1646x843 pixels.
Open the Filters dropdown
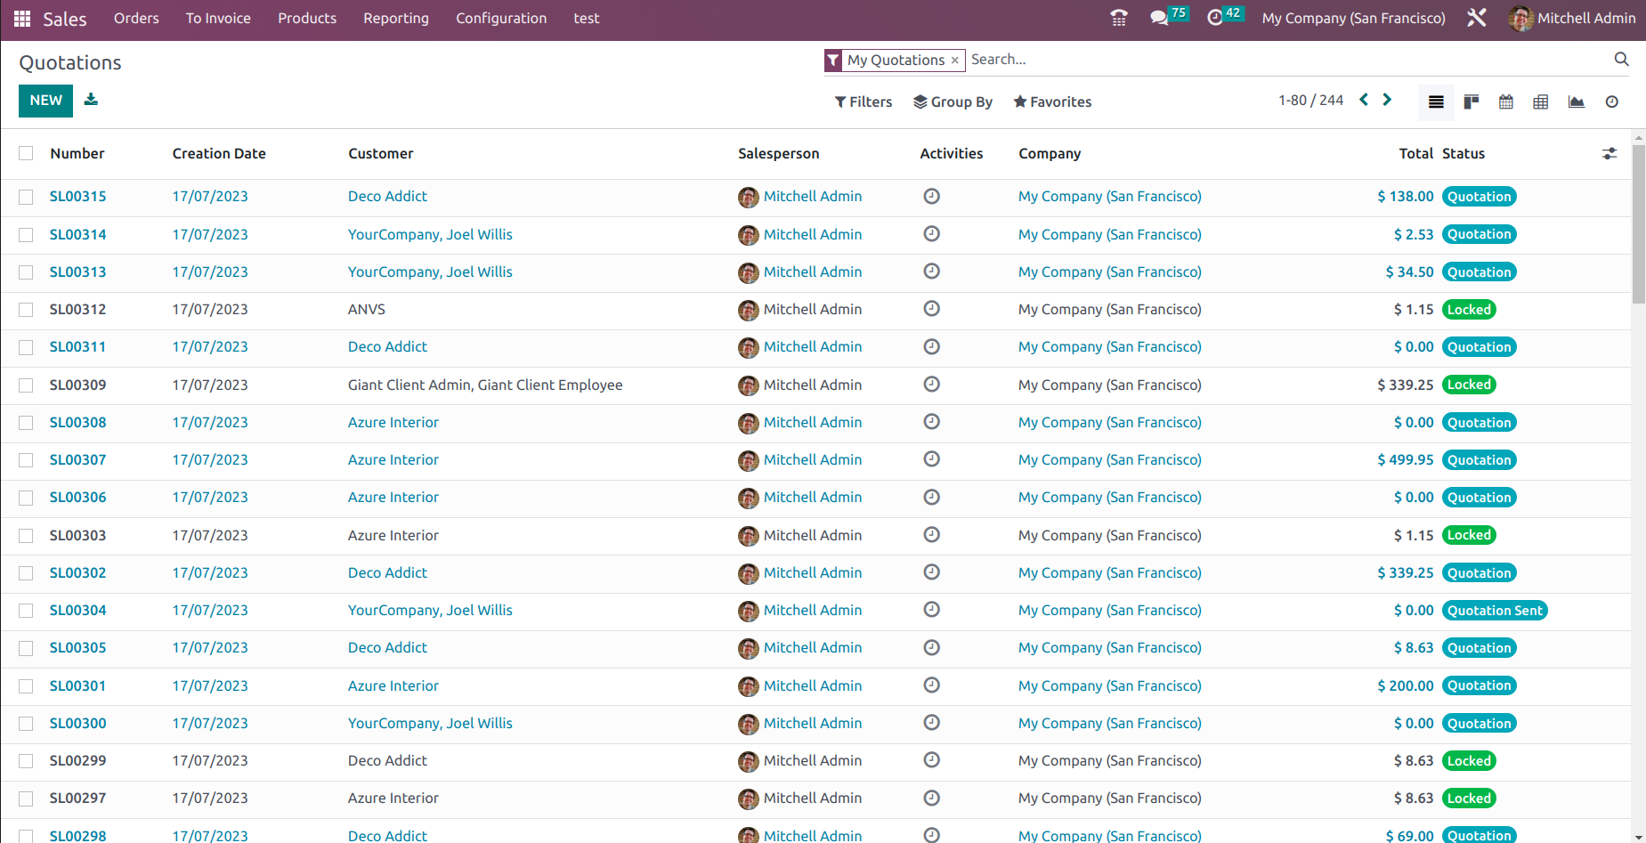click(x=862, y=101)
